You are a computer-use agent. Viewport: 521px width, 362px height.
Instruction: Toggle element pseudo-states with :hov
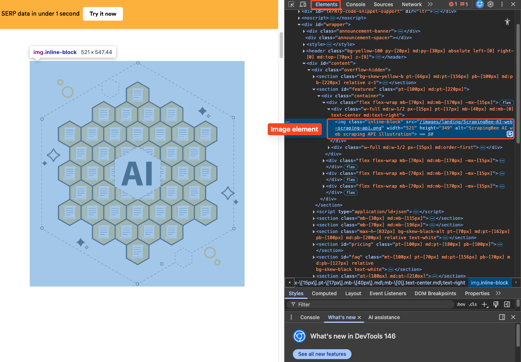tap(461, 304)
